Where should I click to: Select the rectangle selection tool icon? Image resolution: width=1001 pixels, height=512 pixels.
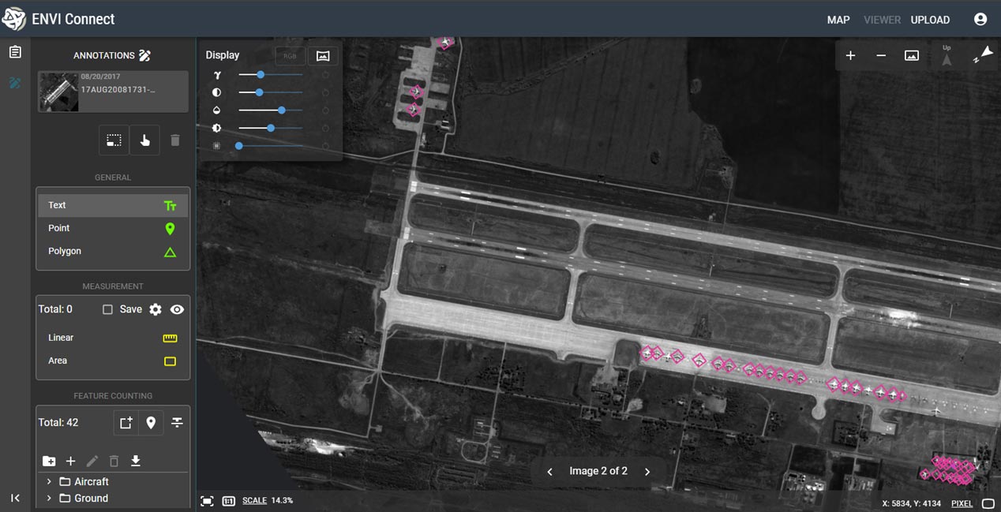click(x=114, y=140)
